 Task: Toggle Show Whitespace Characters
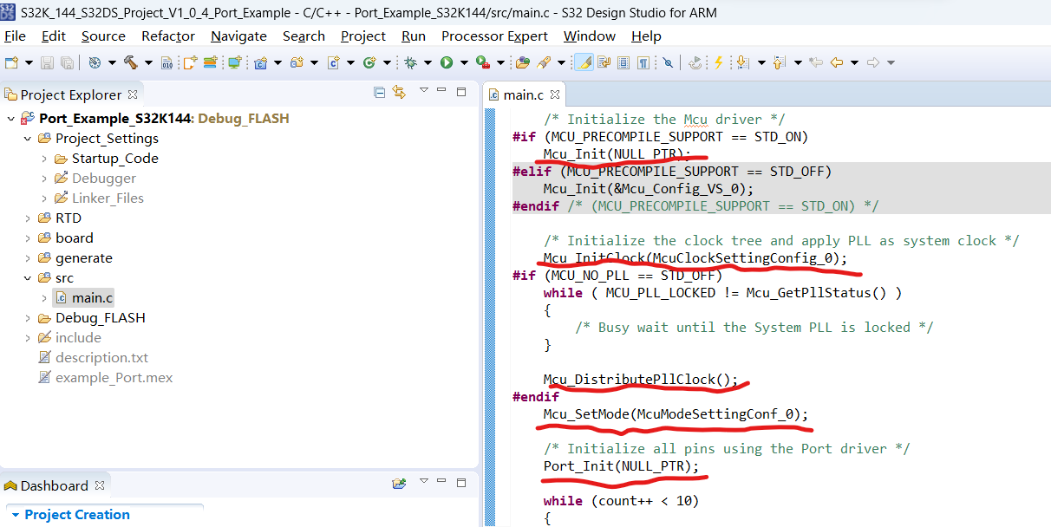click(x=643, y=62)
